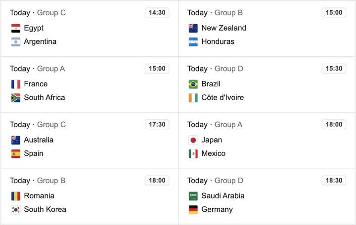Click the Honduras flag icon
This screenshot has height=225, width=356.
coord(193,42)
